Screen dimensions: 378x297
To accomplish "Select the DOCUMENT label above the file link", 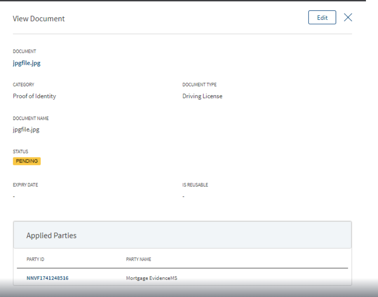I will click(24, 51).
